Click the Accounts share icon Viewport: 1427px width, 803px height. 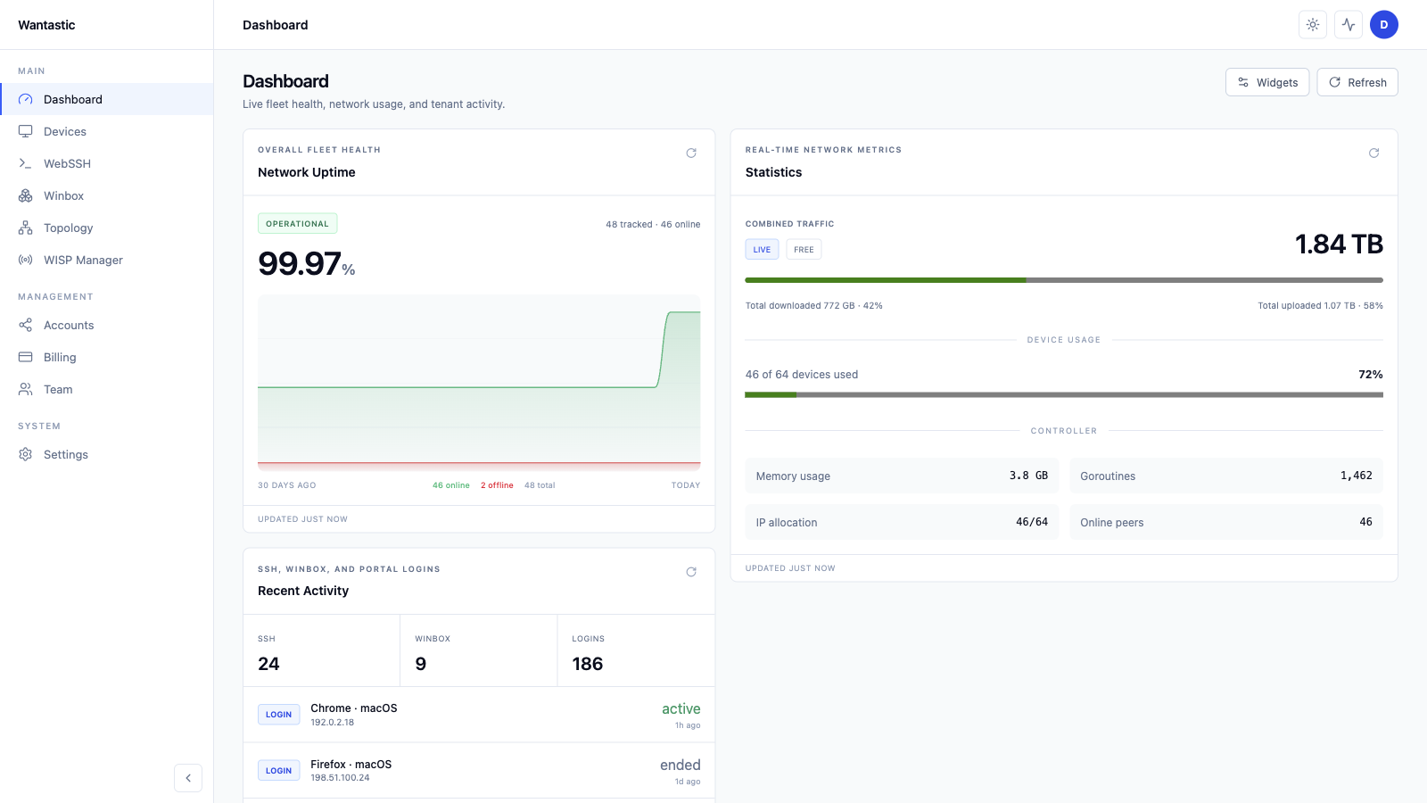(x=25, y=325)
